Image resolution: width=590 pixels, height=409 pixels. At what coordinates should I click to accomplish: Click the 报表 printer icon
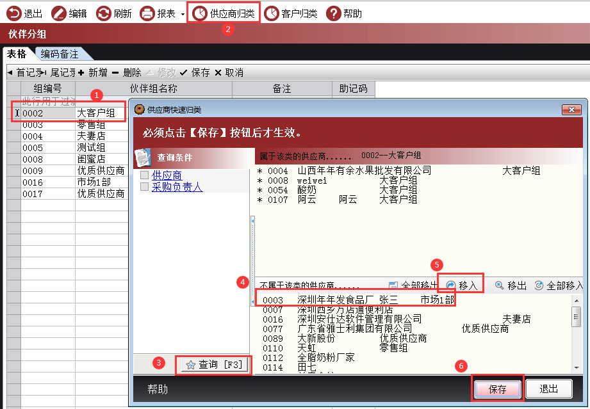click(147, 13)
